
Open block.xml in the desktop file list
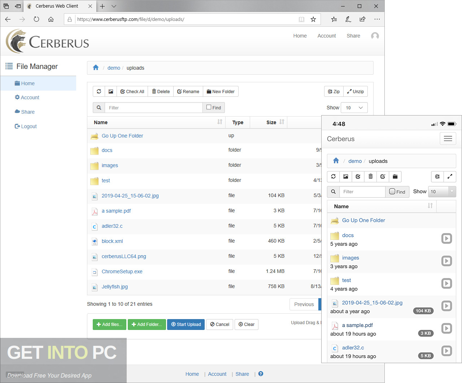(x=112, y=241)
